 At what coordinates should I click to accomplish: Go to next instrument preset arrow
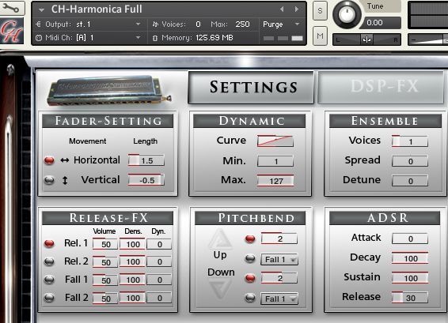click(297, 9)
